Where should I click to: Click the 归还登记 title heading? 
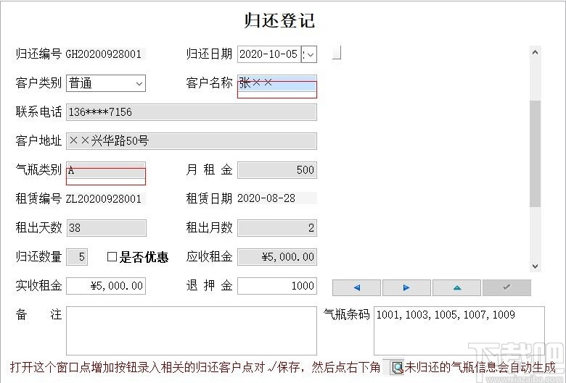[x=279, y=20]
